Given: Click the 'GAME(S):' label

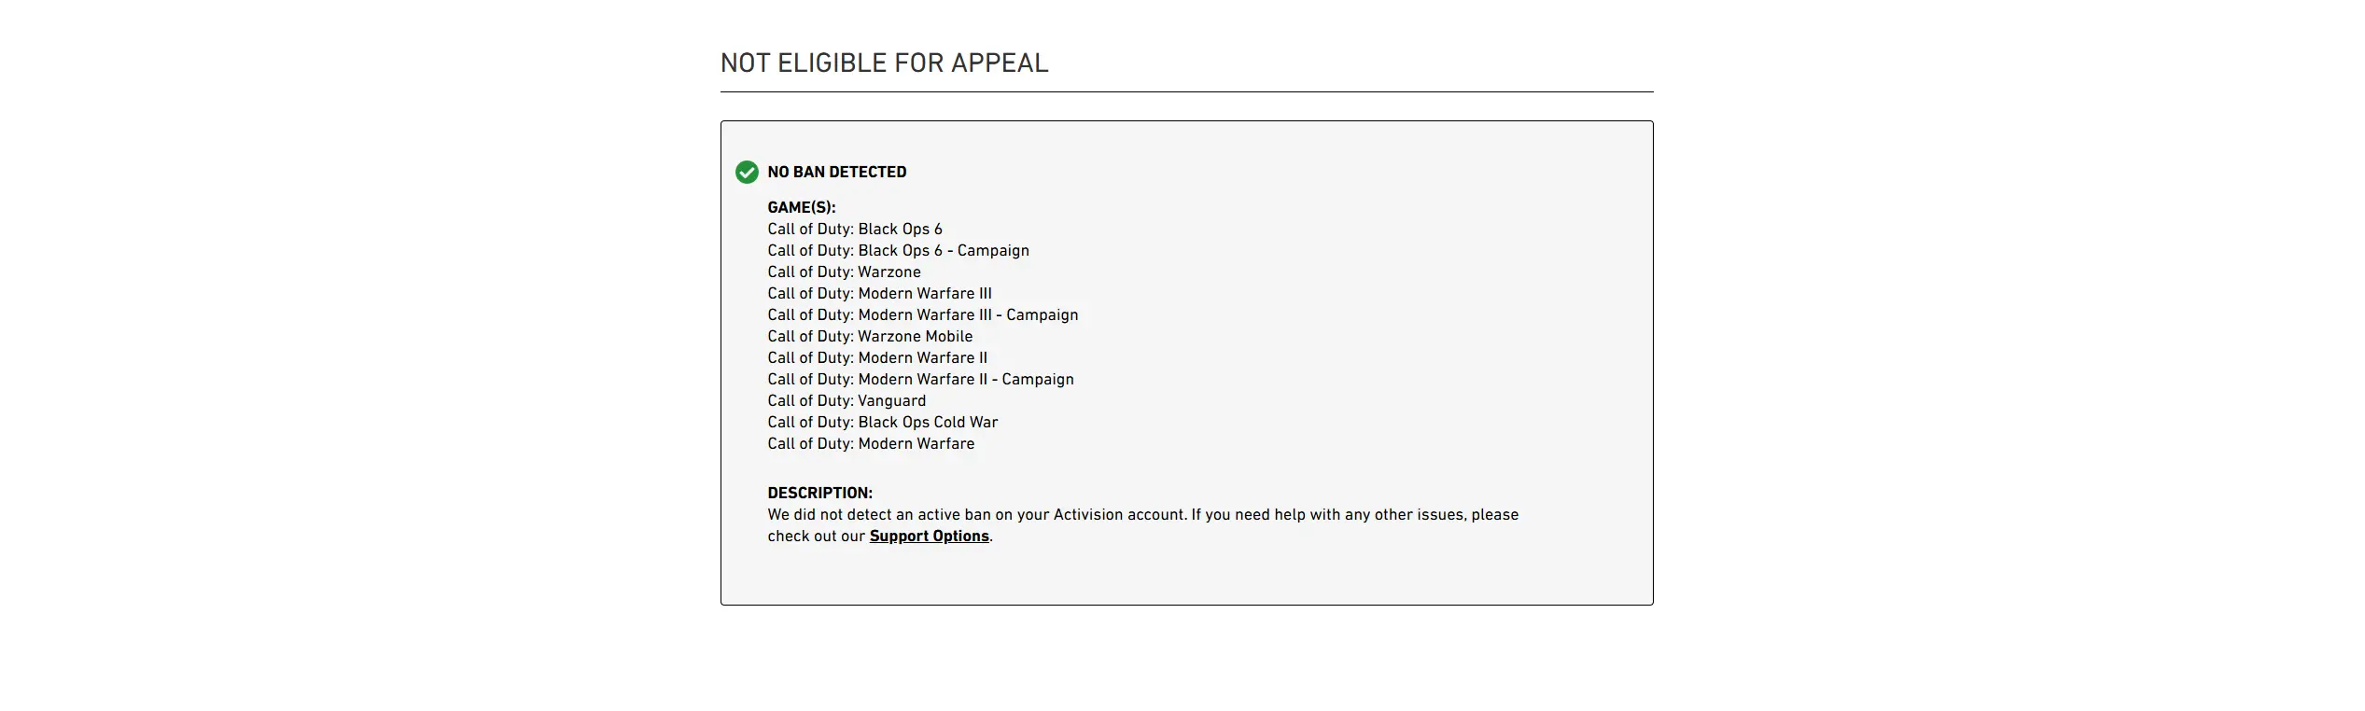Looking at the screenshot, I should coord(801,208).
